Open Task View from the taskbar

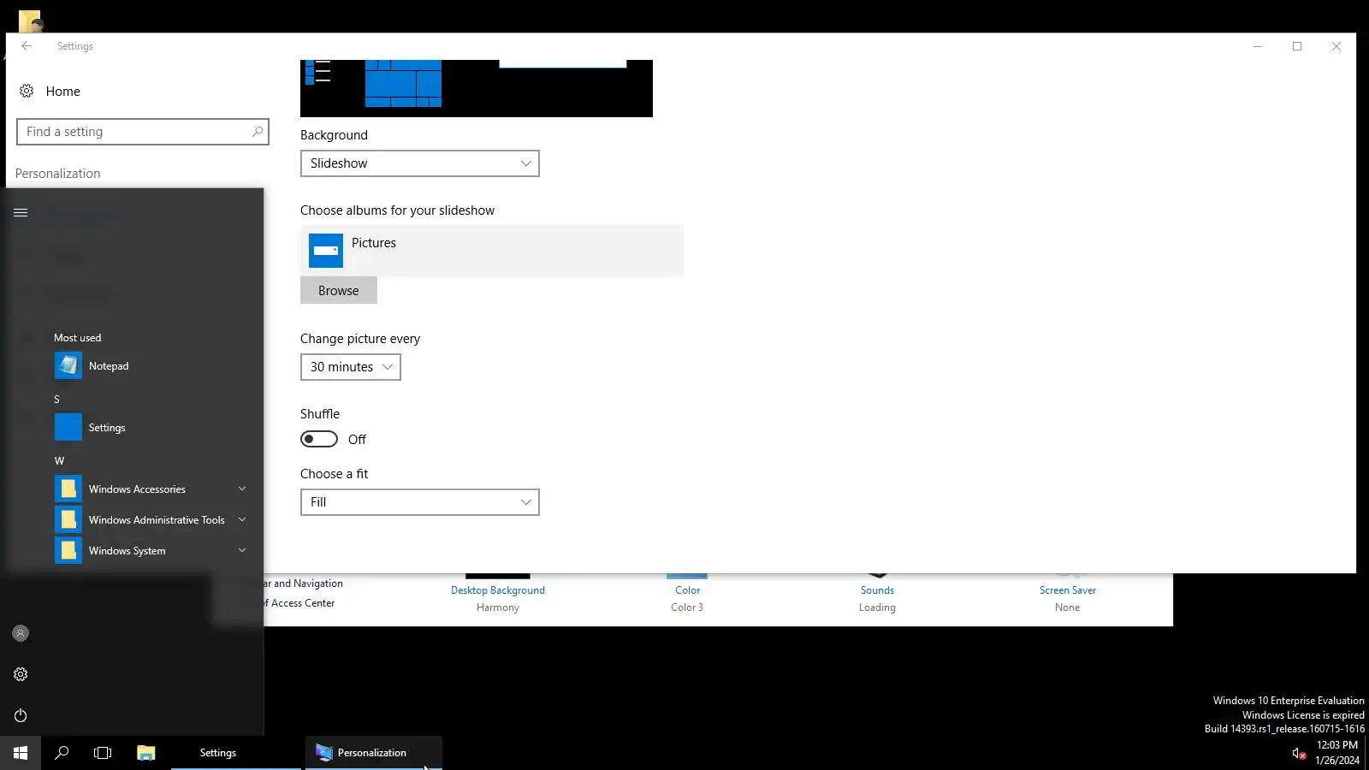103,753
